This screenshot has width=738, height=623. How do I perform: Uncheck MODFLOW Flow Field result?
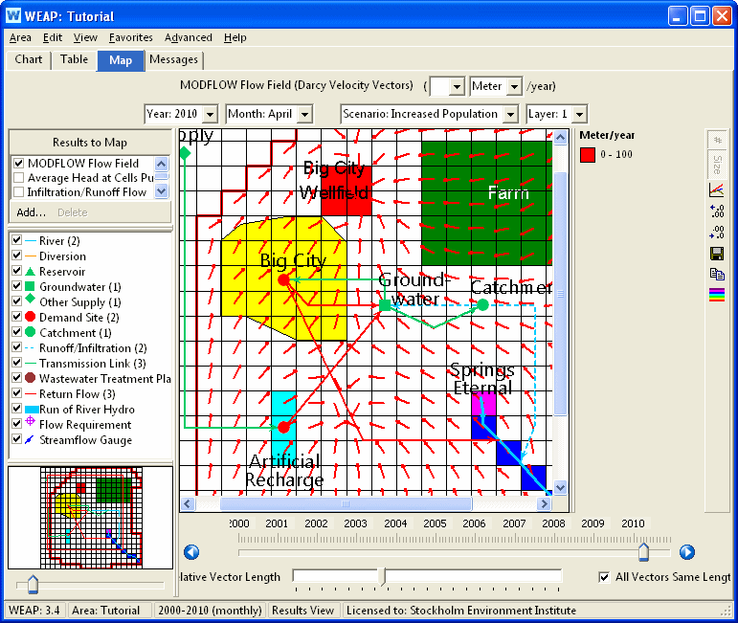[x=19, y=164]
